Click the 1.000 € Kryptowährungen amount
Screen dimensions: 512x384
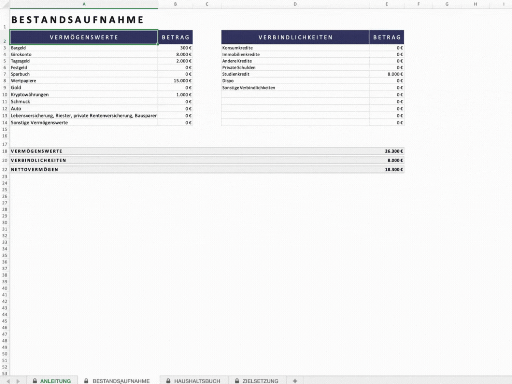175,95
